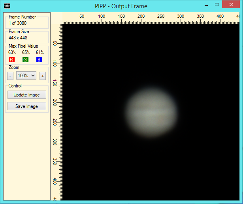This screenshot has width=243, height=204.
Task: Open the 100% zoom dropdown
Action: tap(26, 76)
